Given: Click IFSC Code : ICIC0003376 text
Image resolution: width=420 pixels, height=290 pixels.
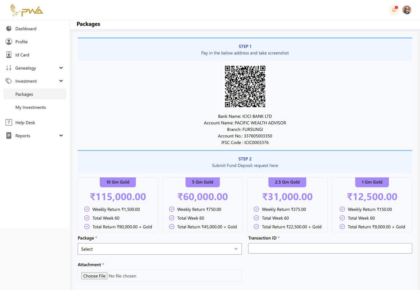Looking at the screenshot, I should pyautogui.click(x=245, y=143).
